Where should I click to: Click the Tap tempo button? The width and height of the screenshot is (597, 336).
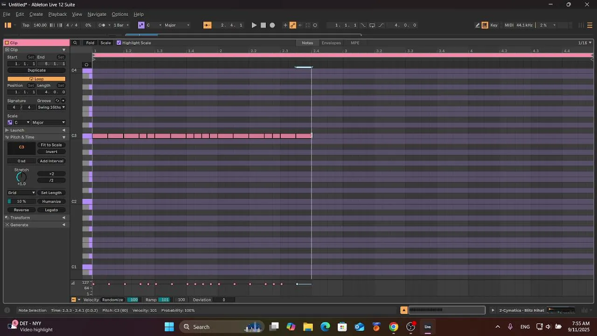[x=26, y=25]
